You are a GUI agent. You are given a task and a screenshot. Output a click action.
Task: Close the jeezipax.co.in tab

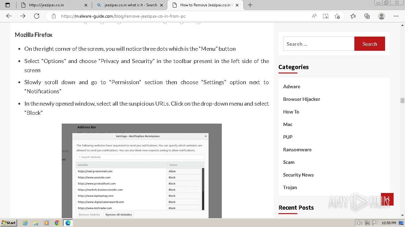click(86, 5)
